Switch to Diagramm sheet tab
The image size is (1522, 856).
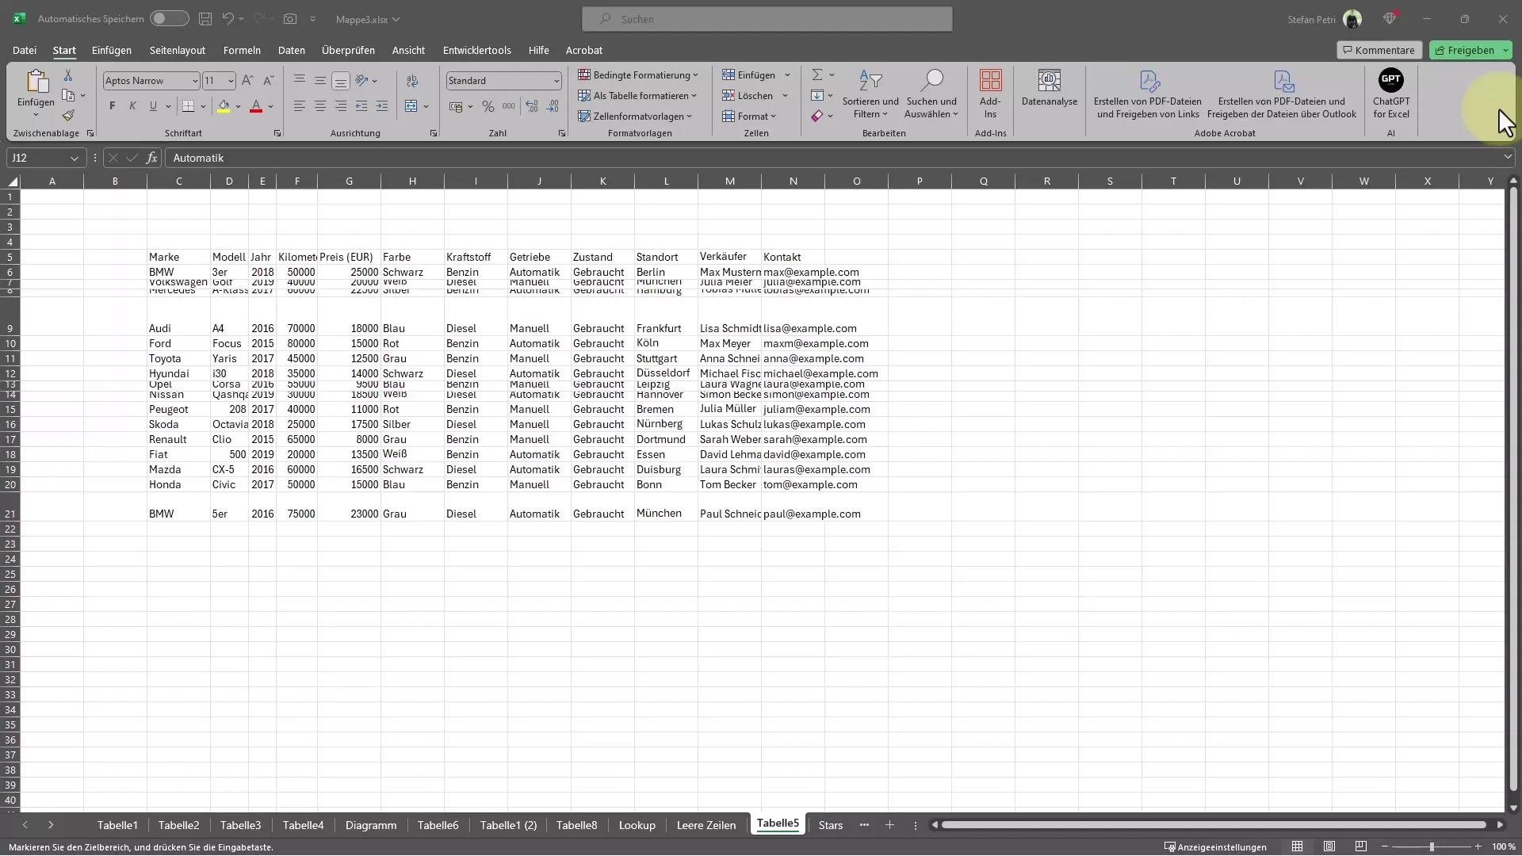(x=370, y=824)
